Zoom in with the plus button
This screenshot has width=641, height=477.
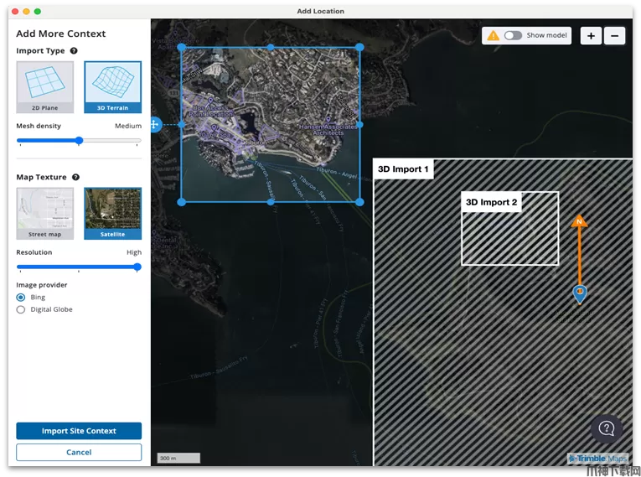click(x=591, y=36)
